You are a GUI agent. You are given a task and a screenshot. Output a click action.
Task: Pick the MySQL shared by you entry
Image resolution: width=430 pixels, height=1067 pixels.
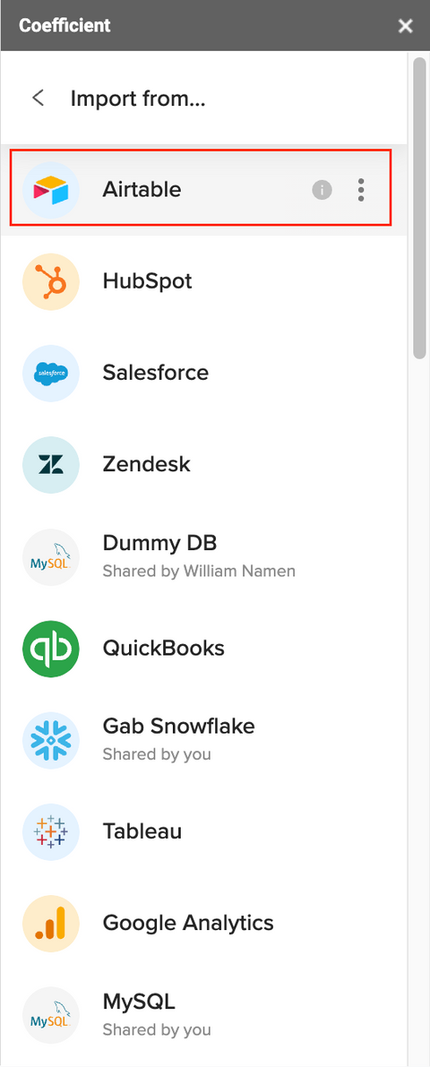click(204, 1015)
